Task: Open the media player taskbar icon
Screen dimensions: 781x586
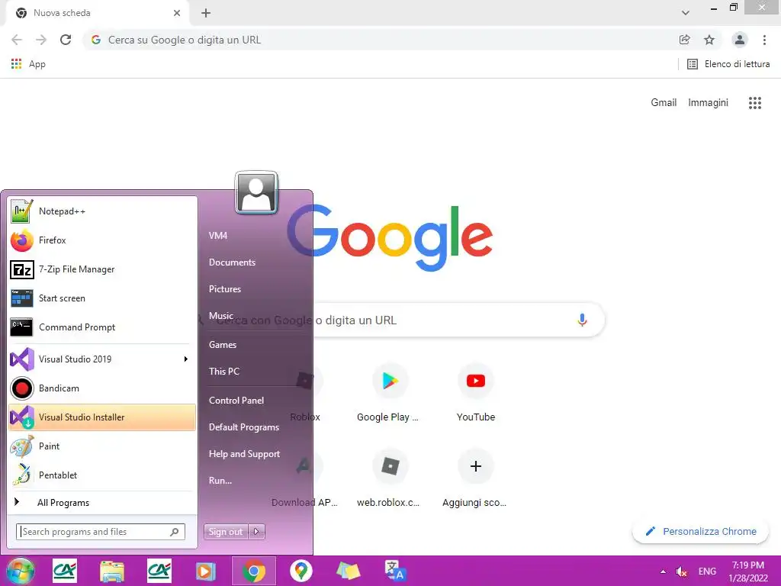Action: pos(206,571)
